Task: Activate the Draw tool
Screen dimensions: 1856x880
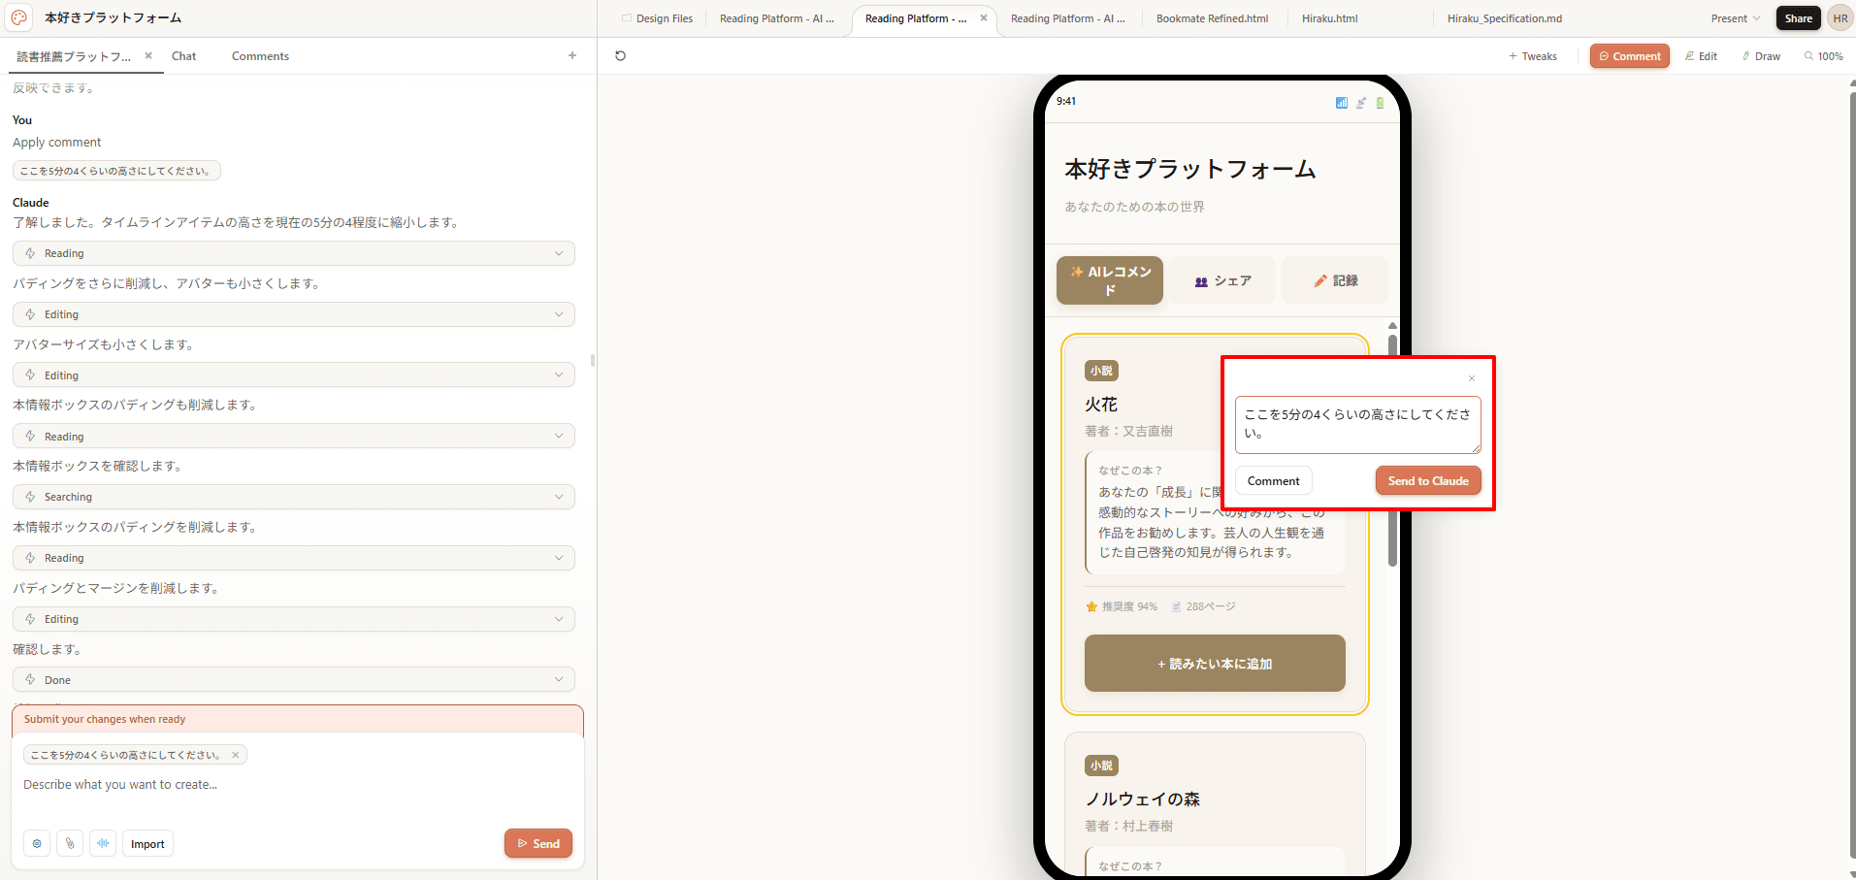Action: coord(1762,56)
